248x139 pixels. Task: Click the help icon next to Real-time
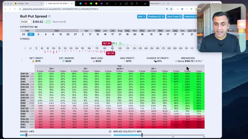[x=65, y=22]
